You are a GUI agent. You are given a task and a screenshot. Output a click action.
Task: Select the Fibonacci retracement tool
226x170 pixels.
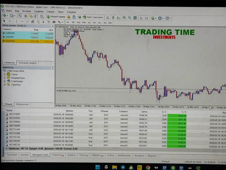point(38,22)
